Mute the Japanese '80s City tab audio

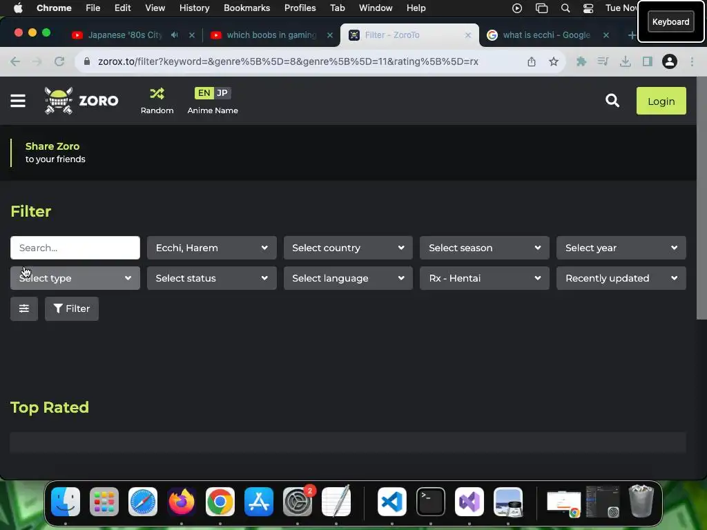pos(175,35)
